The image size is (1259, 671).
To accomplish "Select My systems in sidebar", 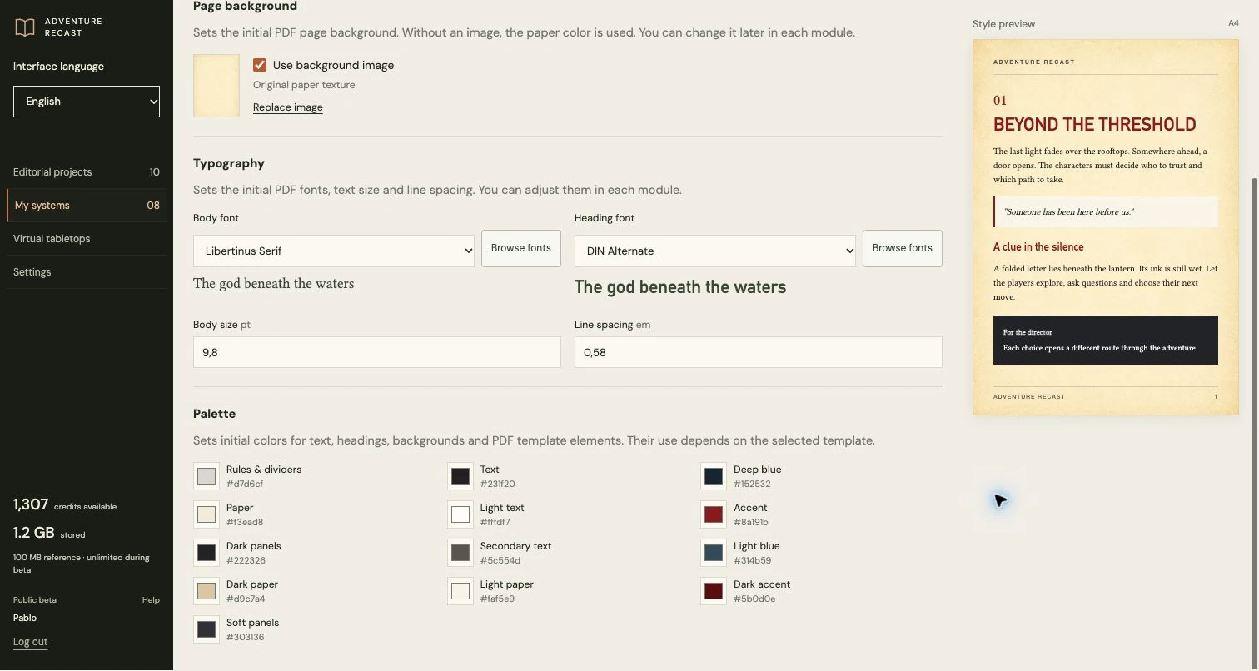I will click(87, 206).
